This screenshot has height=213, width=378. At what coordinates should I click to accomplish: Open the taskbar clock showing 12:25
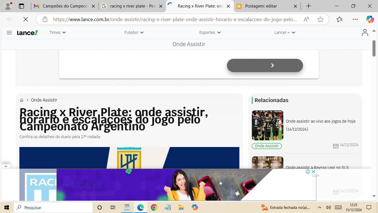tap(353, 207)
